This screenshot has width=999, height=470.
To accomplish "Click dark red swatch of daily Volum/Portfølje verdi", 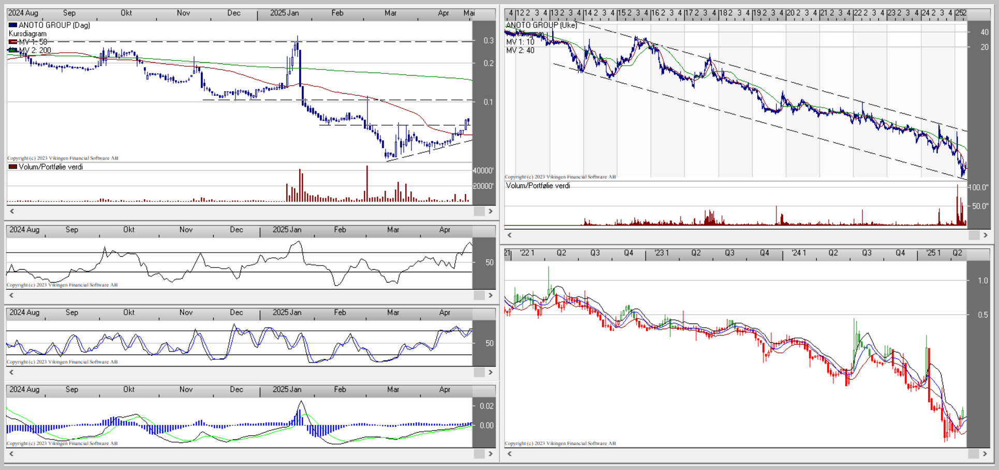I will point(13,167).
